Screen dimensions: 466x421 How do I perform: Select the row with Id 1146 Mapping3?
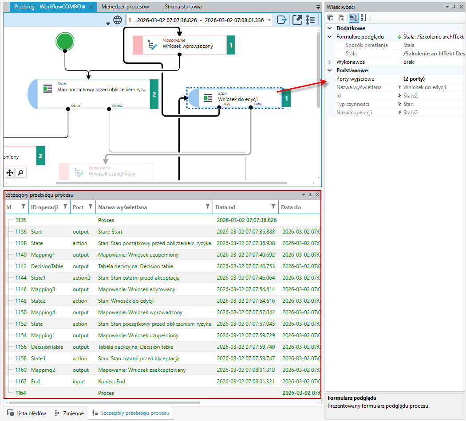pos(163,289)
